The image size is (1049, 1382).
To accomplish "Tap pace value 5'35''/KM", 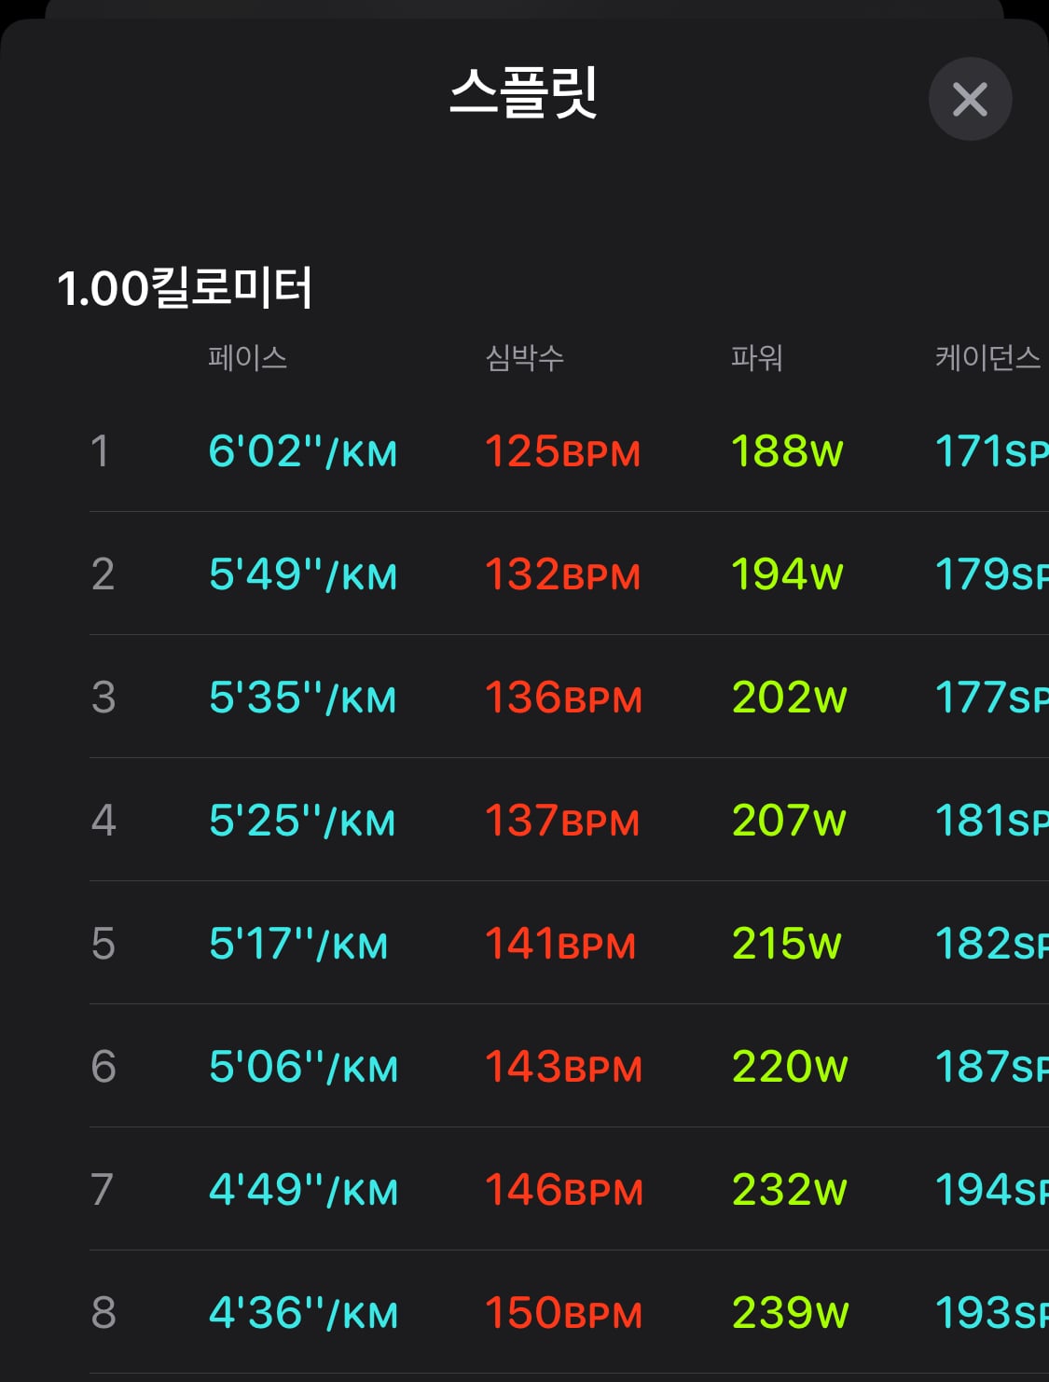I will [303, 698].
